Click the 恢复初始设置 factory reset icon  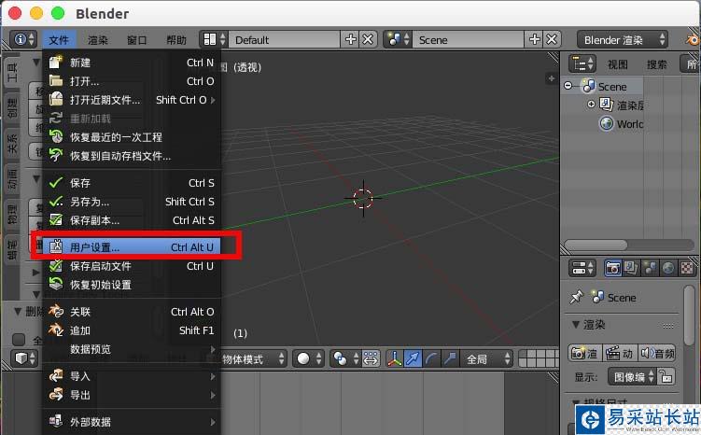point(56,285)
